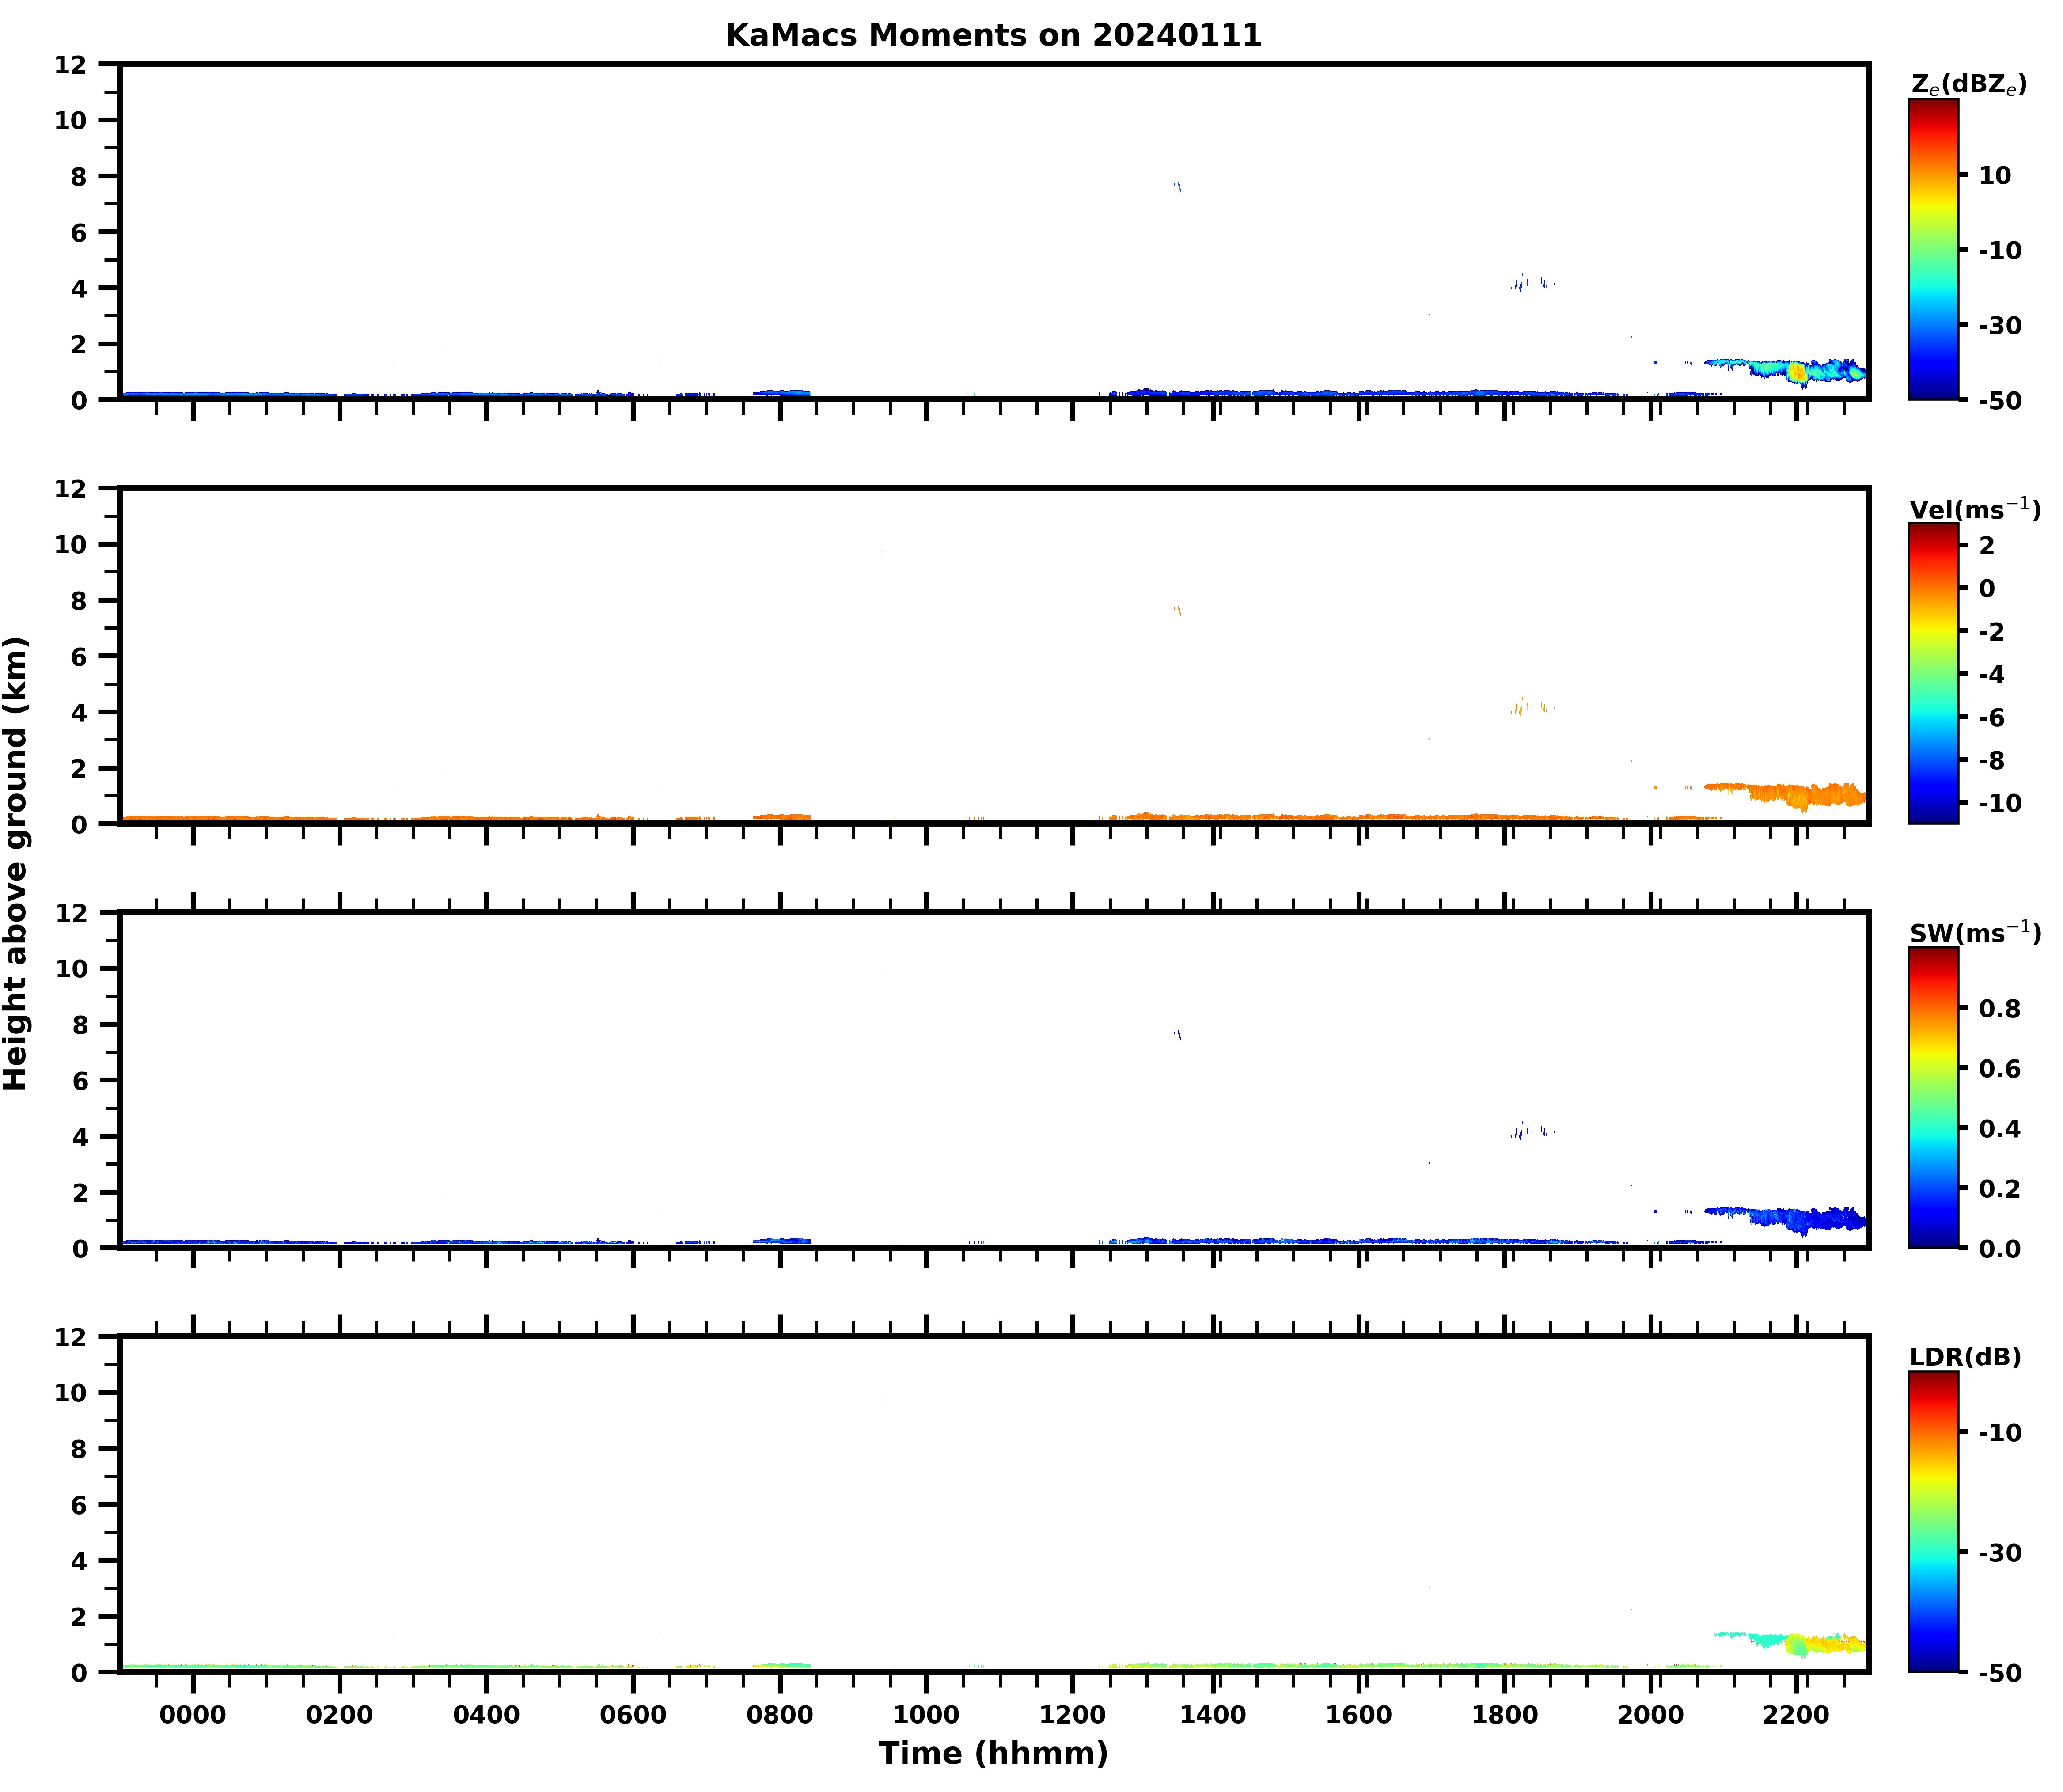
Task: Click the 0400 time tick label
Action: [x=486, y=1715]
